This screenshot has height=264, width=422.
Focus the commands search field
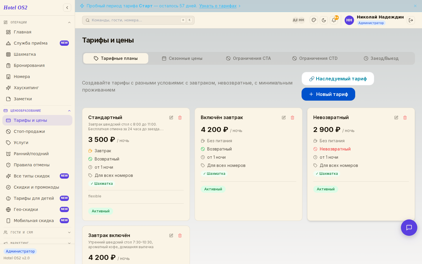coord(138,20)
